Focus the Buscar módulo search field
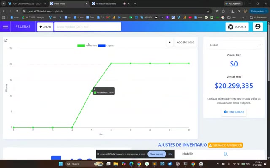The width and height of the screenshot is (270, 168). click(88, 27)
